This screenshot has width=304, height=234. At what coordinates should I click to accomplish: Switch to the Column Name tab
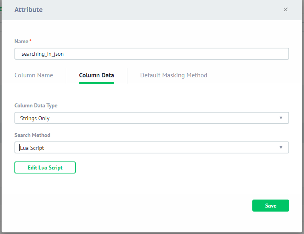coord(34,75)
